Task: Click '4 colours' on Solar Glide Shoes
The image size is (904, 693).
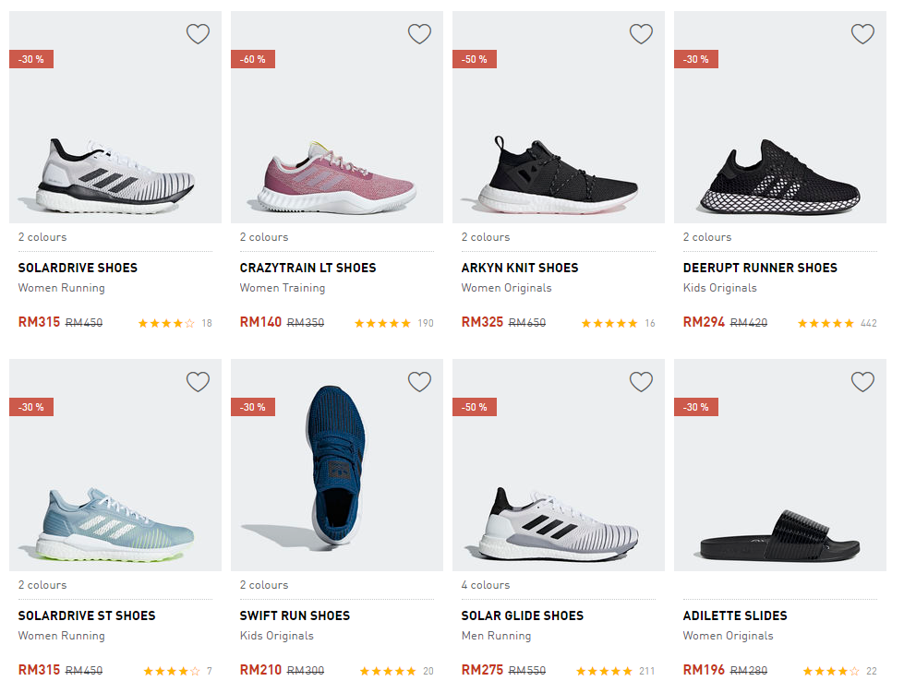Action: pos(486,585)
